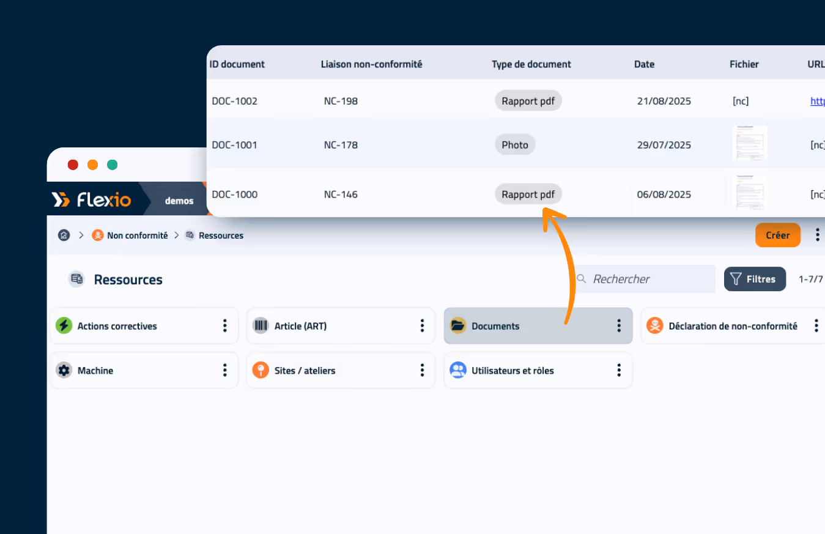825x534 pixels.
Task: Sort by Type de document column
Action: 531,64
